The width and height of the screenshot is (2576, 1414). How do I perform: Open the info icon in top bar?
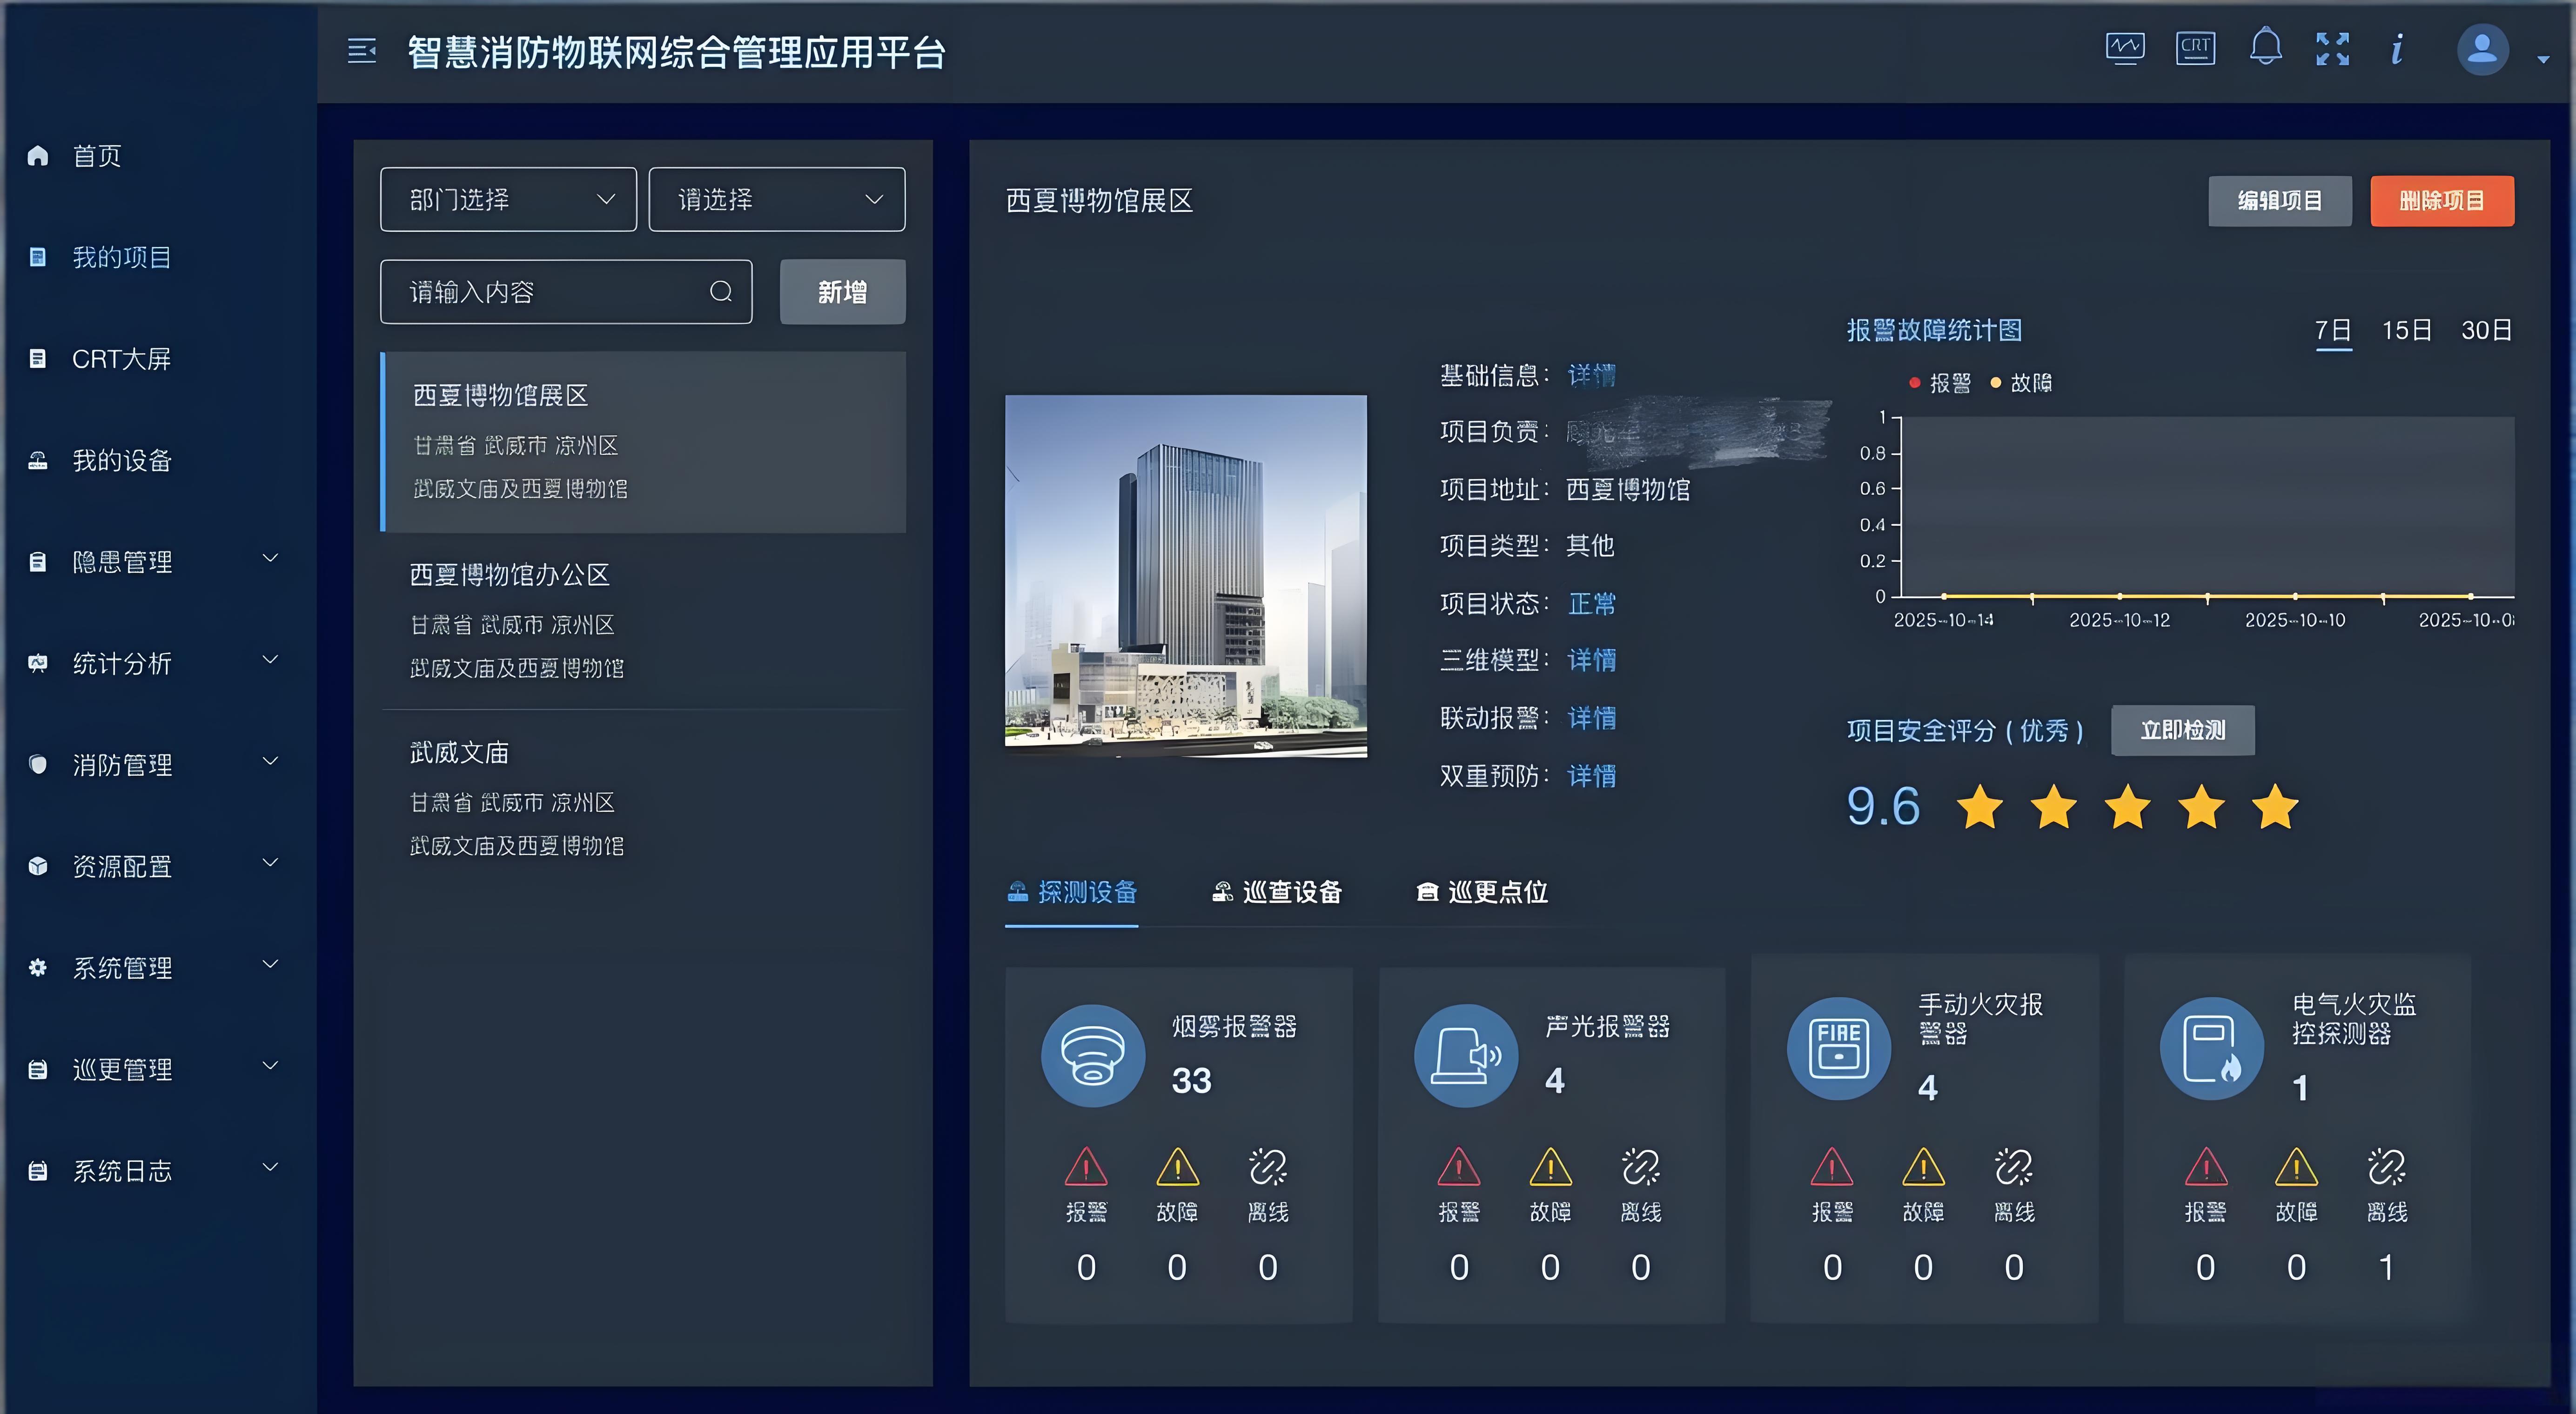click(x=2397, y=49)
